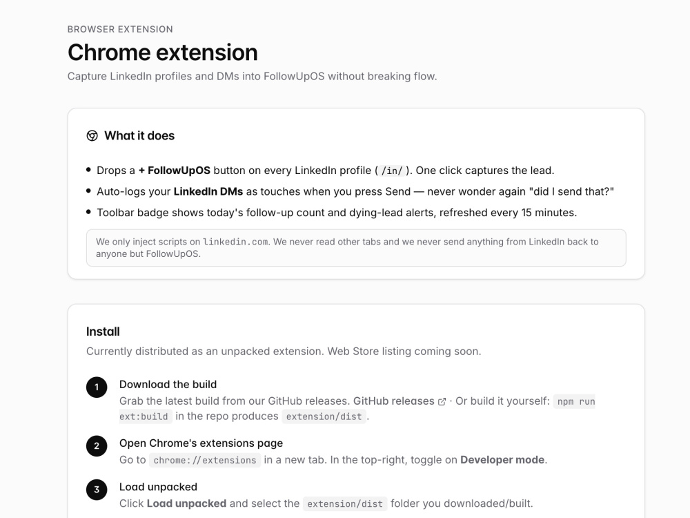Click the npm run code snippet
The width and height of the screenshot is (690, 518).
[x=576, y=402]
